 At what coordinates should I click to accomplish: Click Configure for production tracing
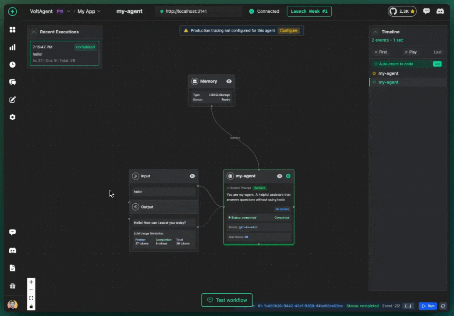pyautogui.click(x=289, y=31)
